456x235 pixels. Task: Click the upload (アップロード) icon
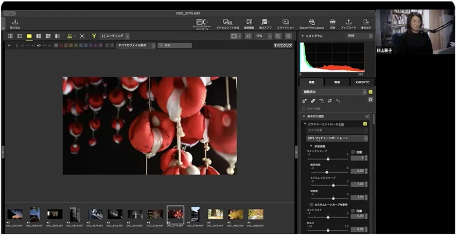click(x=348, y=22)
